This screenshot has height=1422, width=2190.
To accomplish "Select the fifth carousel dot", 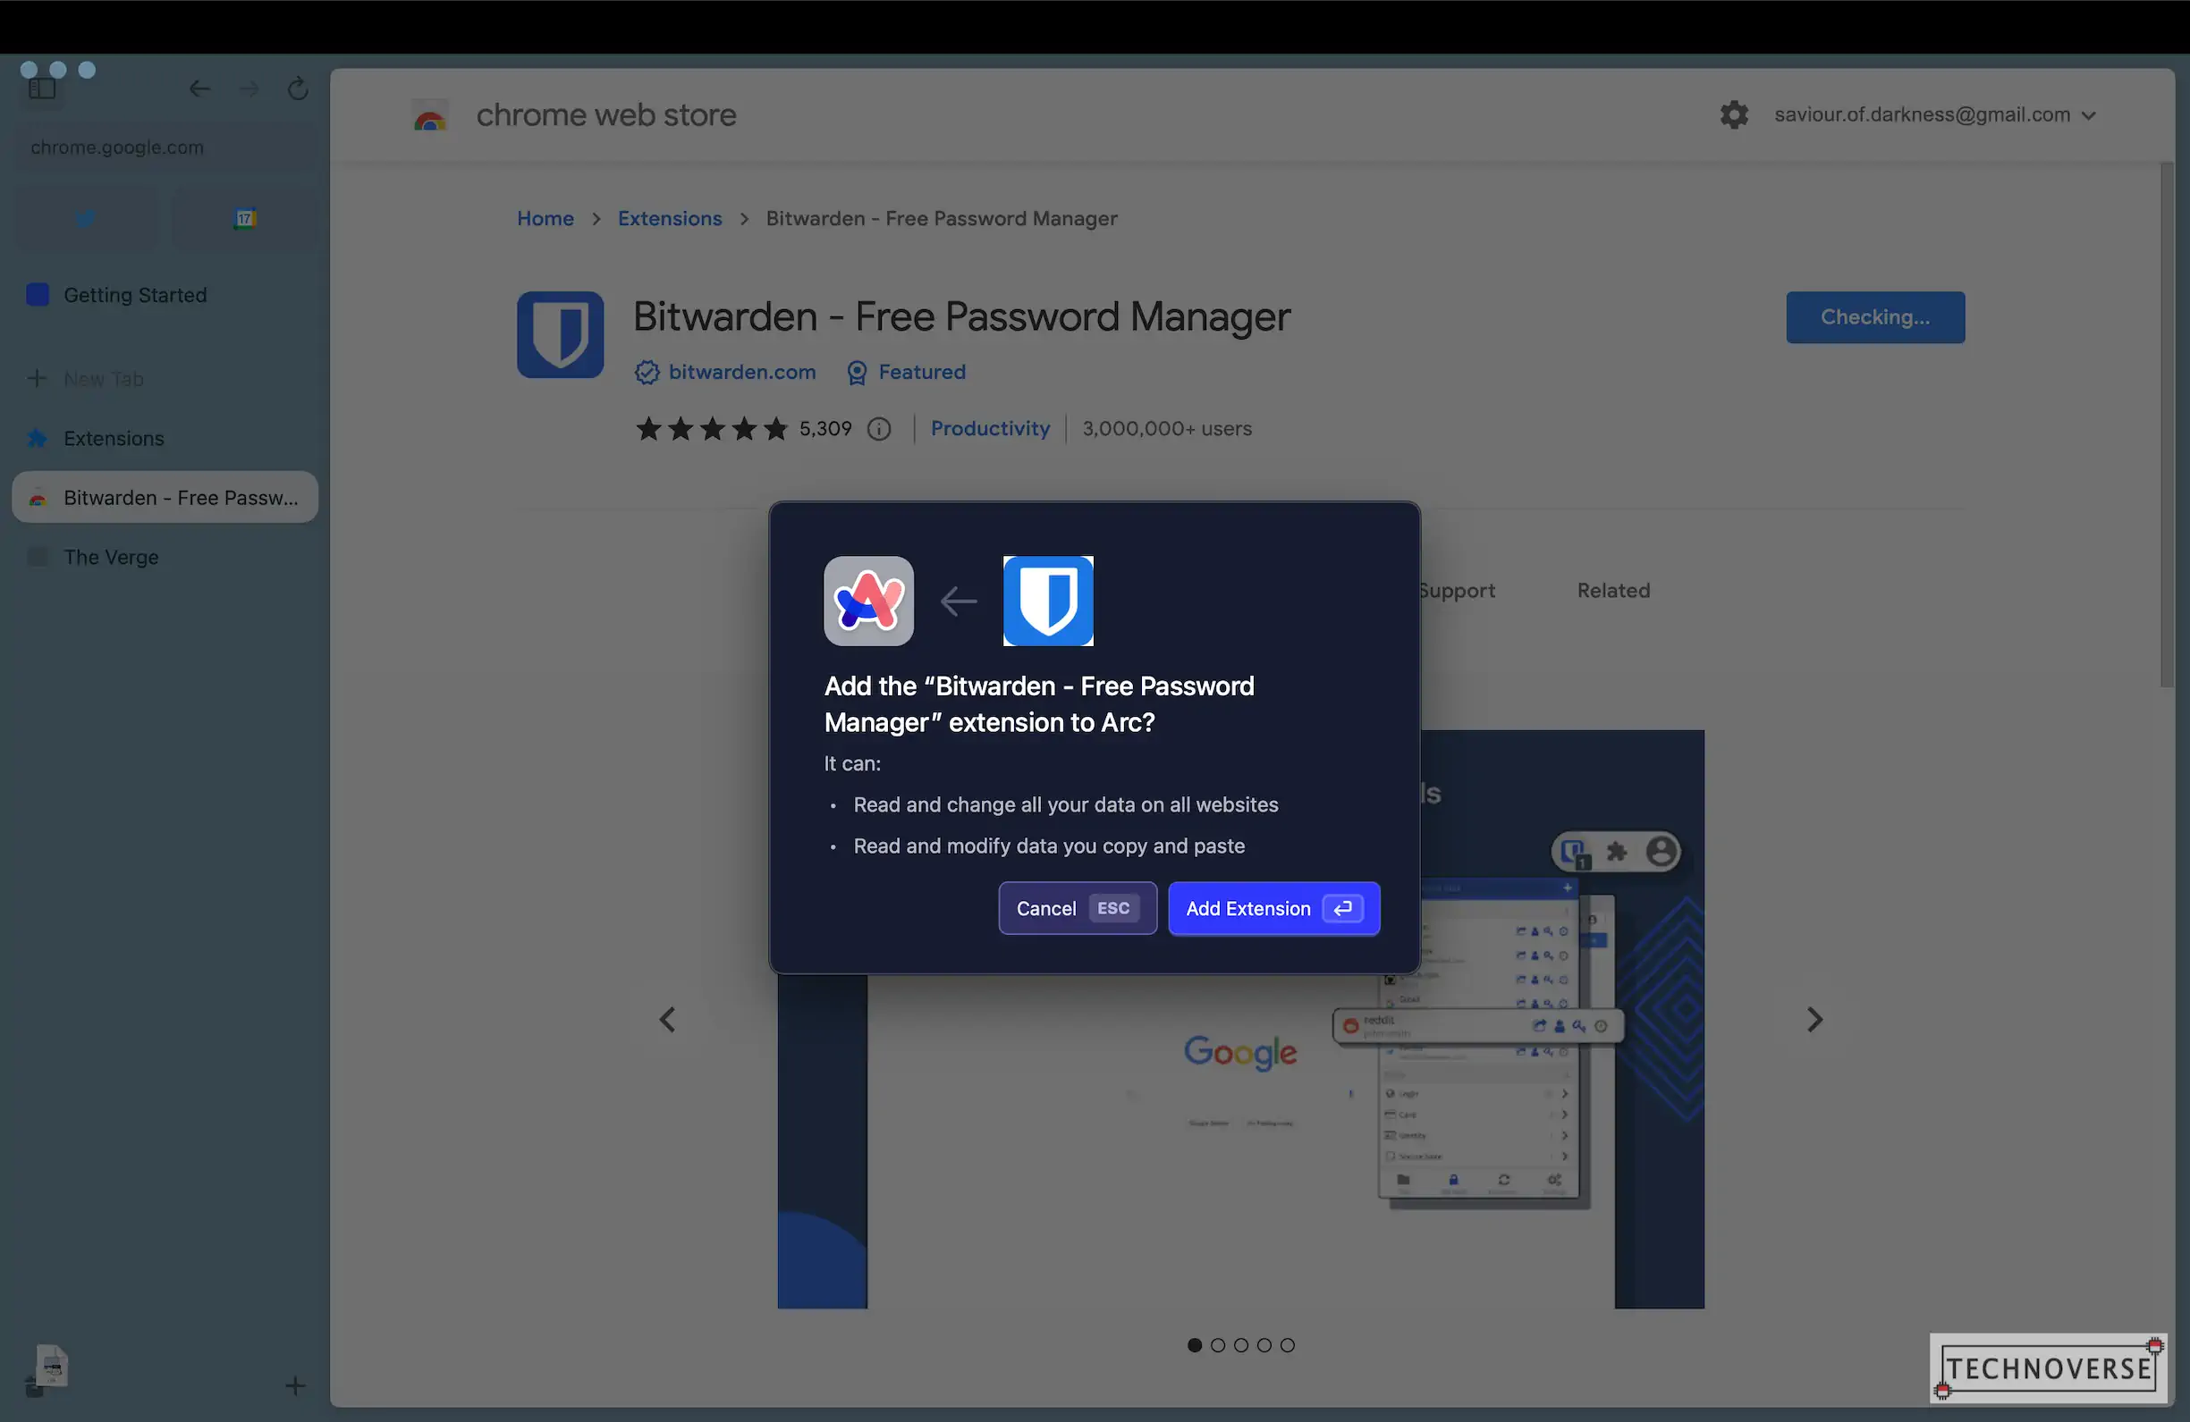I will pos(1288,1345).
